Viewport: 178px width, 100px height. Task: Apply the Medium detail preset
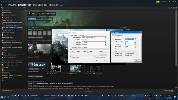point(78,52)
